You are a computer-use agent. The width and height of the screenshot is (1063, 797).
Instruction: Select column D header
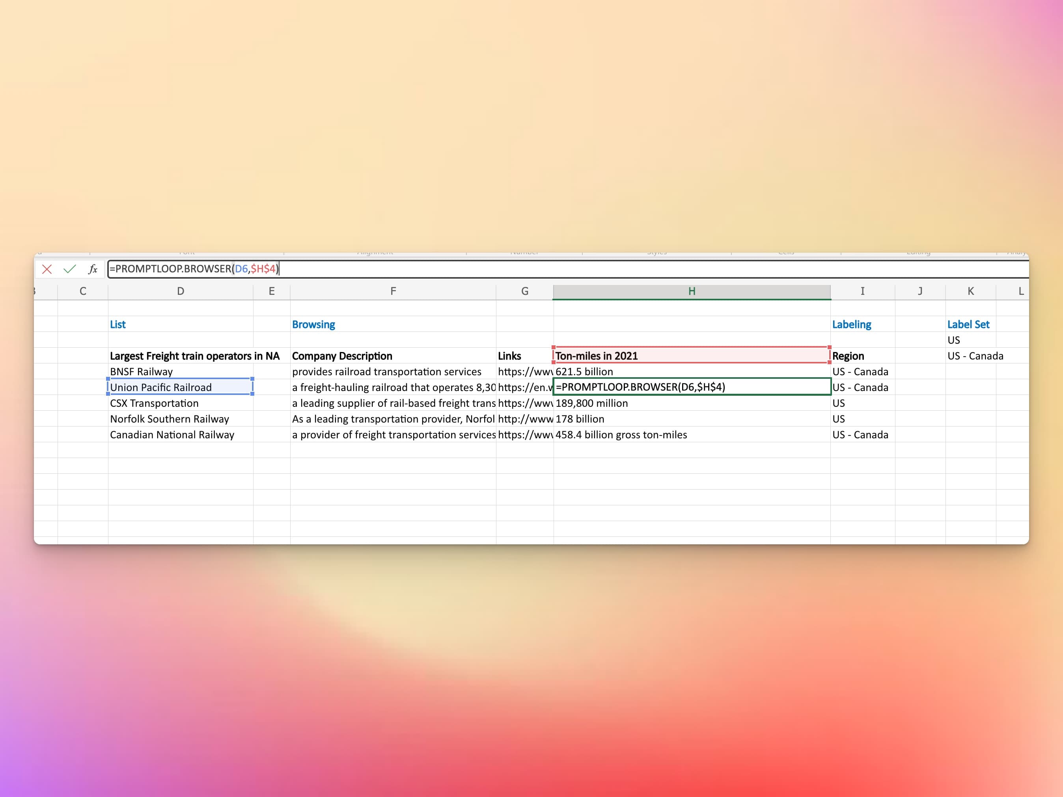pos(180,291)
